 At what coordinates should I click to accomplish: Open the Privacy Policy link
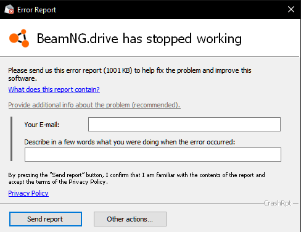click(28, 193)
